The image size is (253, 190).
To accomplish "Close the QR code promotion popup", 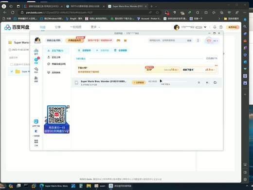I will point(68,107).
